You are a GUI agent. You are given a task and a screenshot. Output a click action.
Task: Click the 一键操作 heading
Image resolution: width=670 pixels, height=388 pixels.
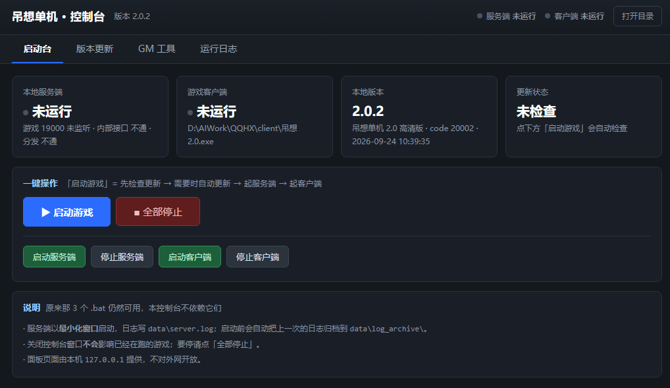(x=40, y=183)
